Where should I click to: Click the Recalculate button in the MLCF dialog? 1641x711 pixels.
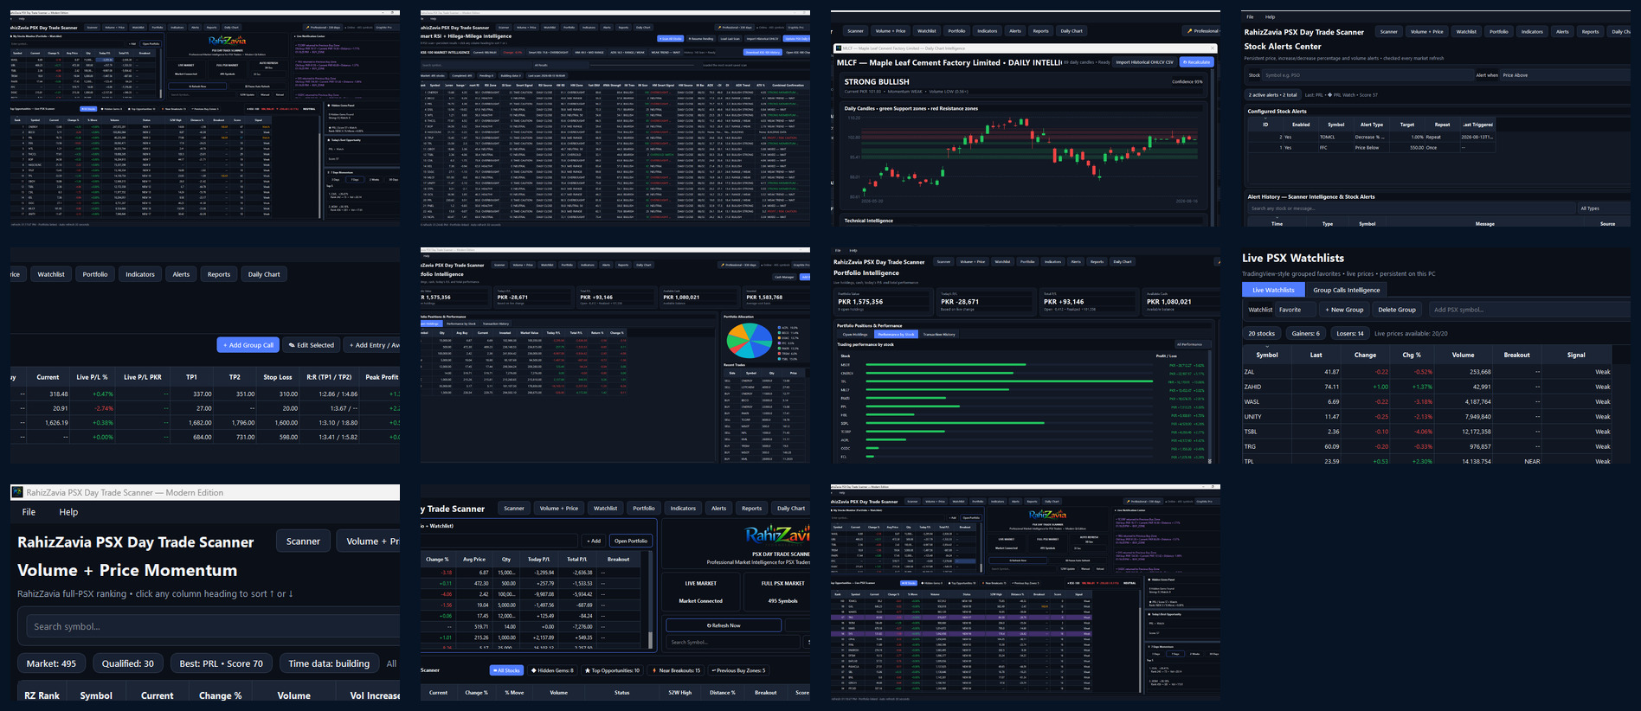[1196, 62]
